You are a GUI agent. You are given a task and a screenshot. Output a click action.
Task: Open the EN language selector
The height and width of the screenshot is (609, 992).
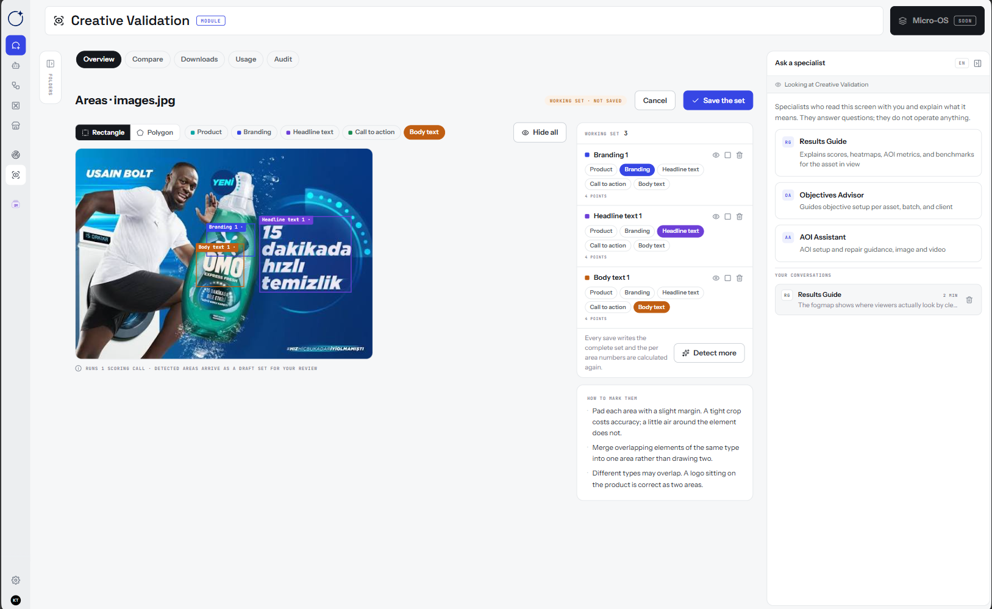tap(962, 63)
